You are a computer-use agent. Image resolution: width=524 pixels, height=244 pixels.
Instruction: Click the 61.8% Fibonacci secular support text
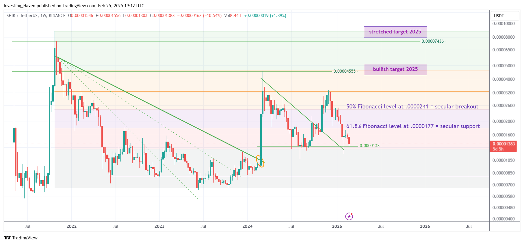coord(413,126)
